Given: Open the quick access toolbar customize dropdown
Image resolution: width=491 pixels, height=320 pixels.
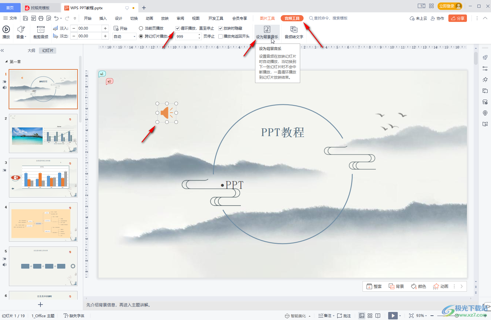Looking at the screenshot, I should 75,19.
